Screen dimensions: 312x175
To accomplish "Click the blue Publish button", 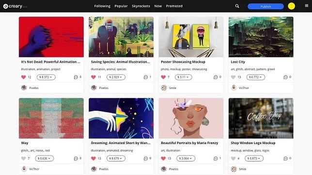I will (265, 6).
